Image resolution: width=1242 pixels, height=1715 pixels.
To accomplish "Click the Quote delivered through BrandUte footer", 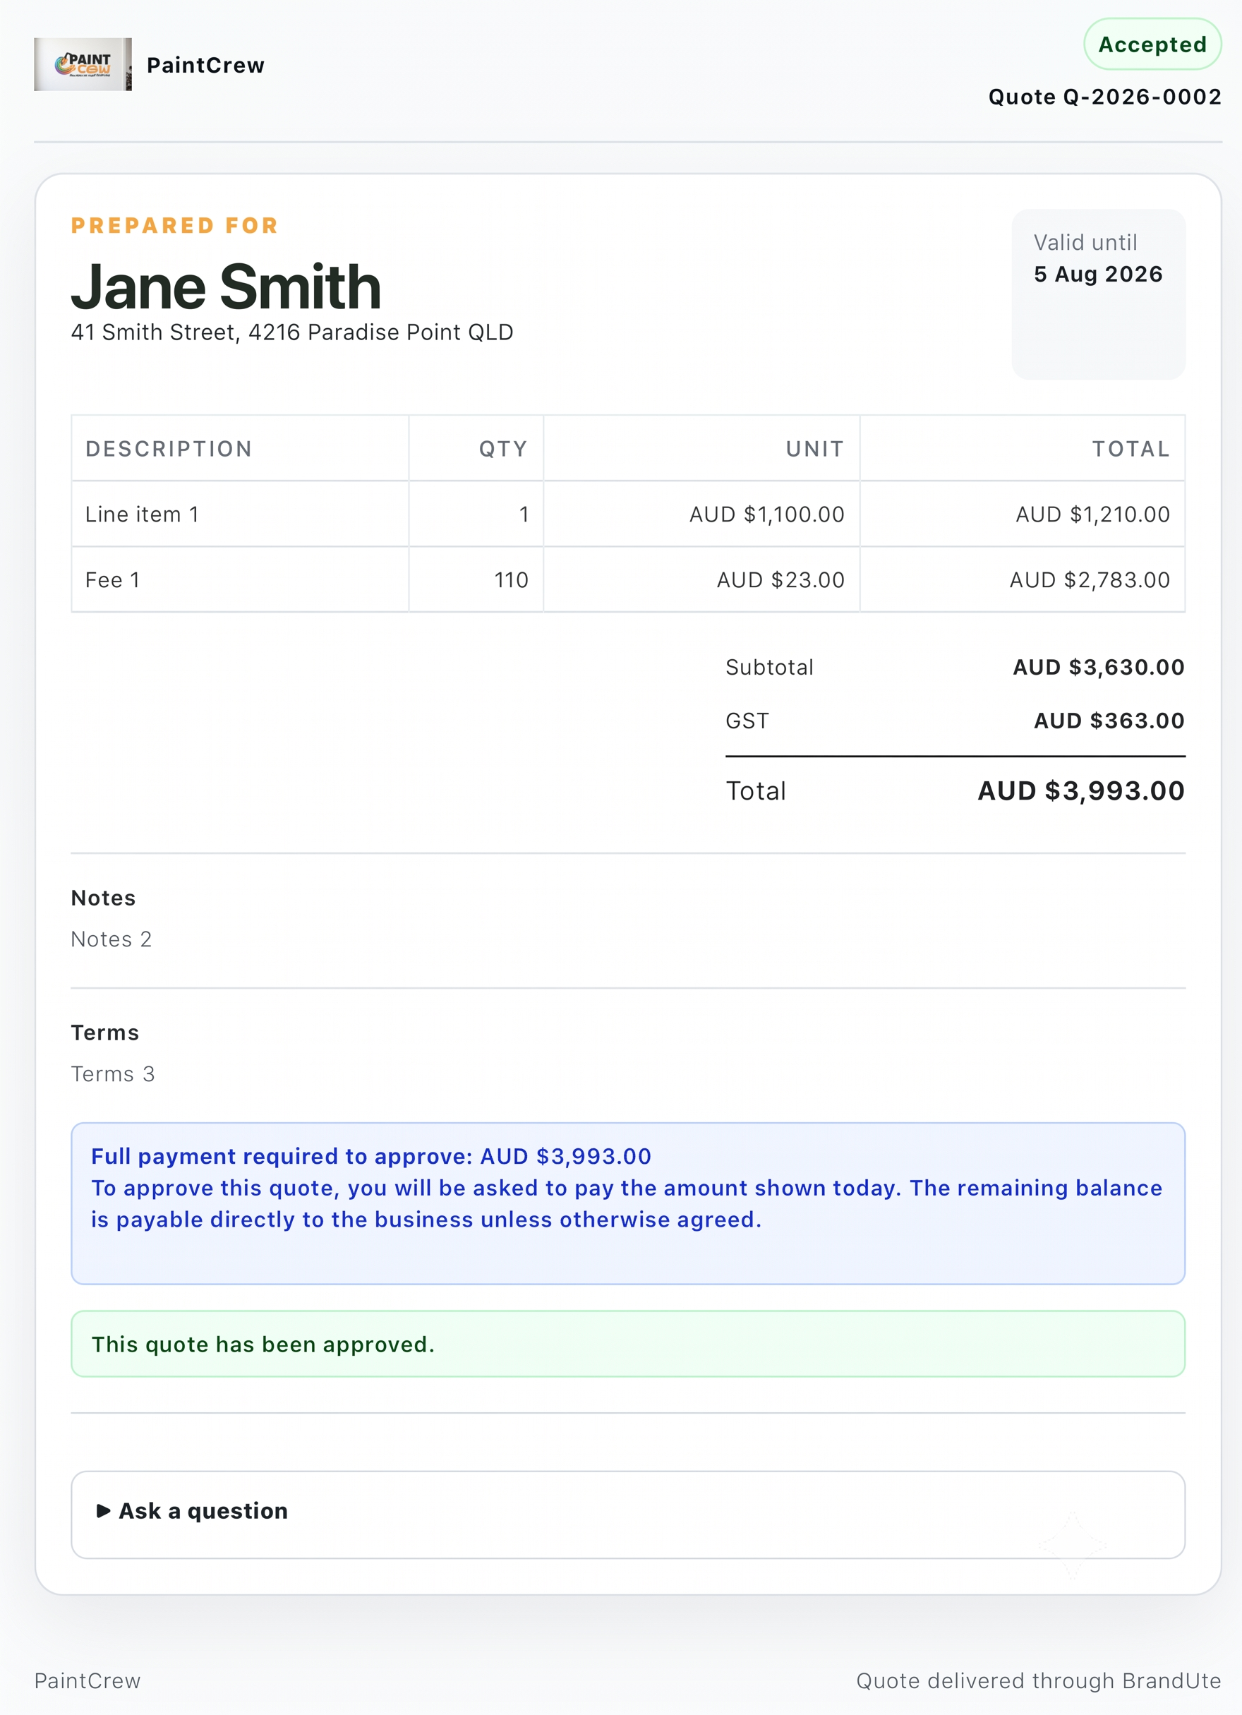I will point(1039,1680).
